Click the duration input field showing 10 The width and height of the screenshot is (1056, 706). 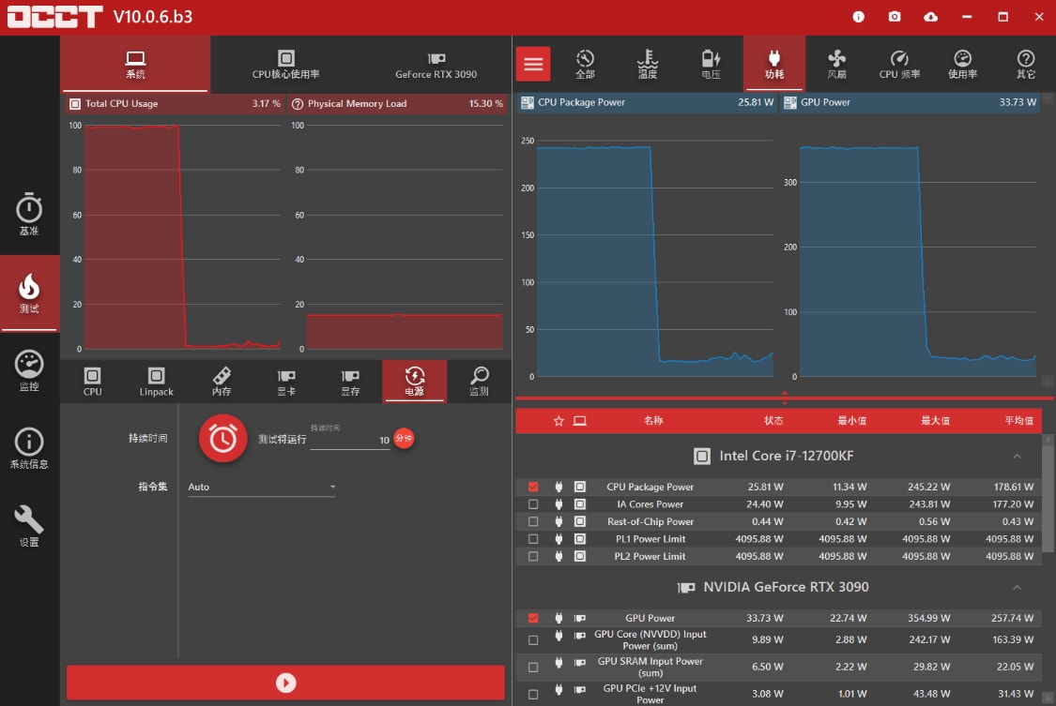click(x=350, y=440)
